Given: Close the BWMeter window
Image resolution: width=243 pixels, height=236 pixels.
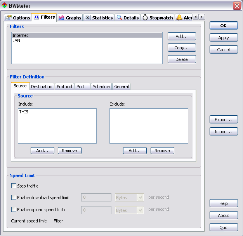Looking at the screenshot, I should coord(237,6).
